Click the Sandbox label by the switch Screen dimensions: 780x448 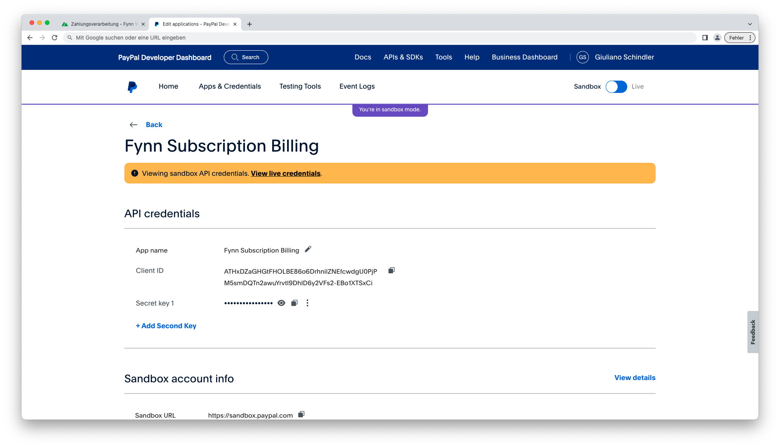click(587, 86)
